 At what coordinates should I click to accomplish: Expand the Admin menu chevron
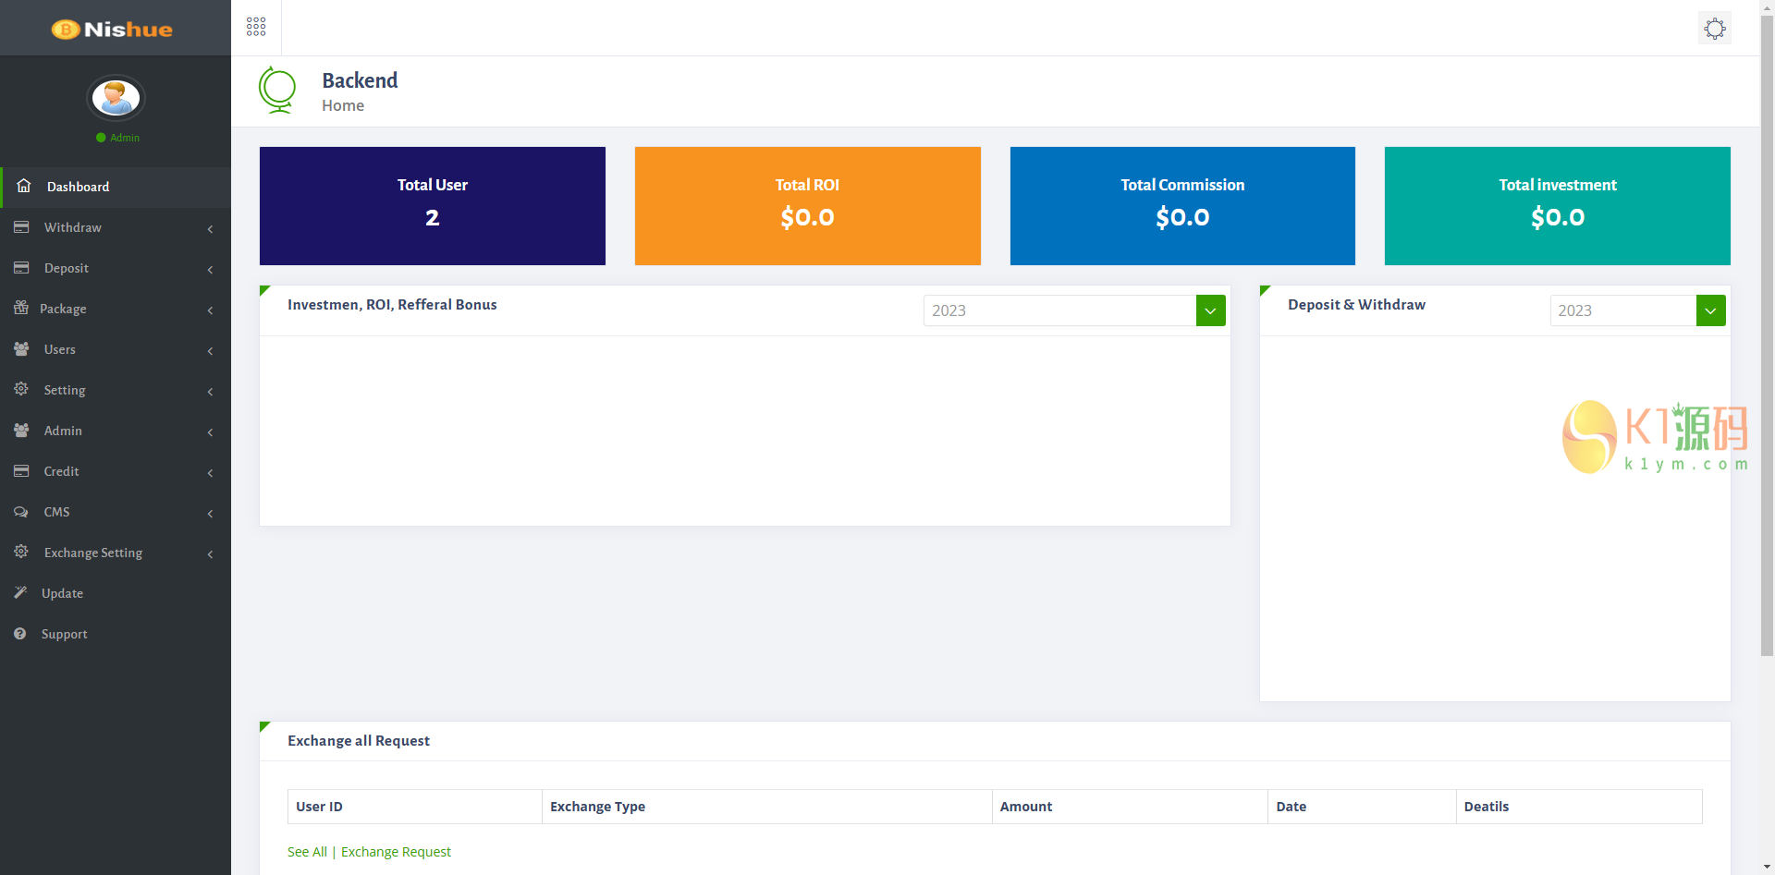click(211, 431)
